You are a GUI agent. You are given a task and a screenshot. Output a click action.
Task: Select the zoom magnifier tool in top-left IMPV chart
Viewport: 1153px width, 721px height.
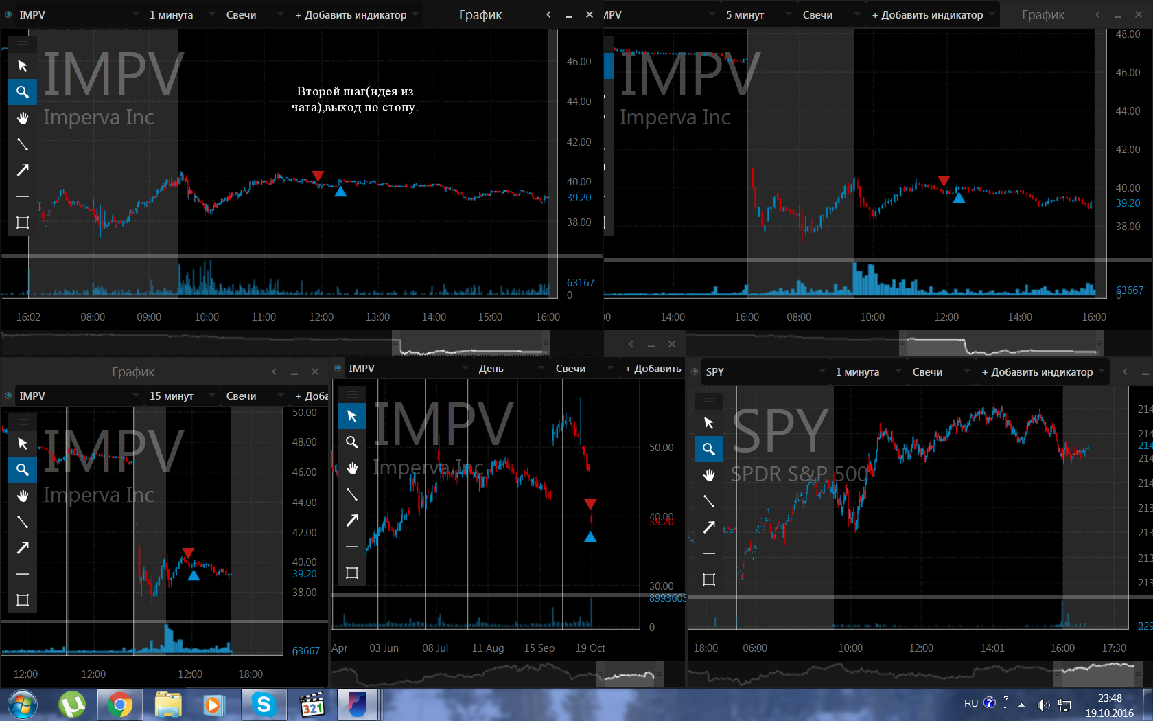(23, 92)
